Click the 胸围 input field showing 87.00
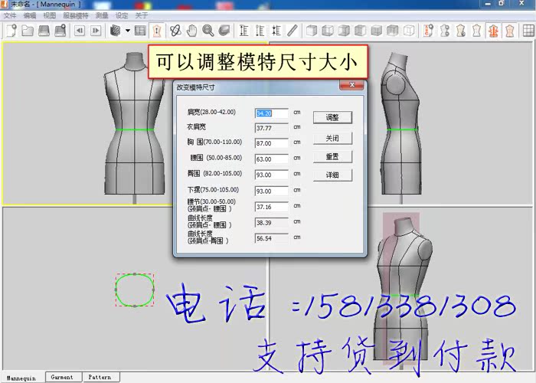This screenshot has width=536, height=383. (272, 143)
